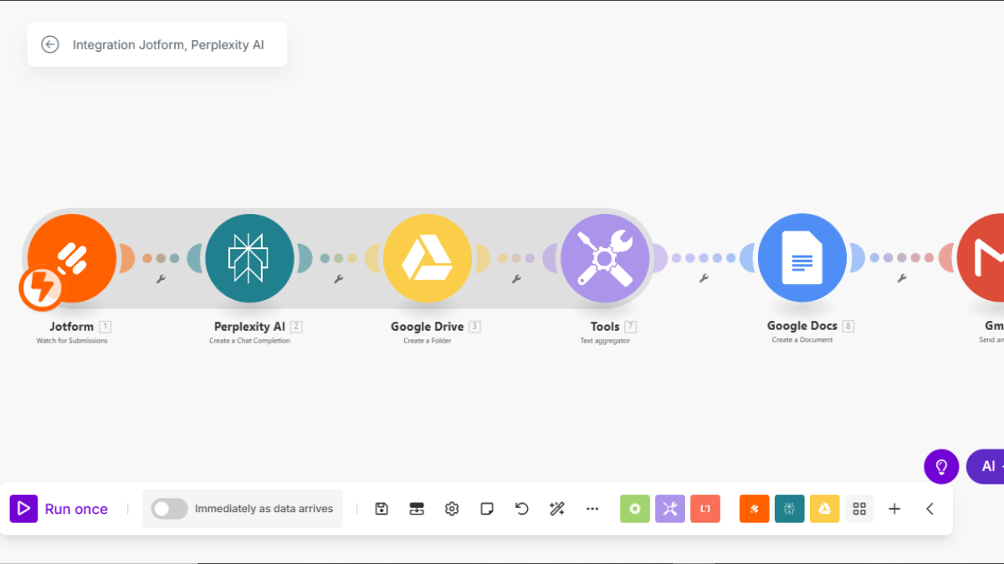1004x564 pixels.
Task: Open wrench filter between Jotform and Perplexity AI
Action: pos(161,279)
